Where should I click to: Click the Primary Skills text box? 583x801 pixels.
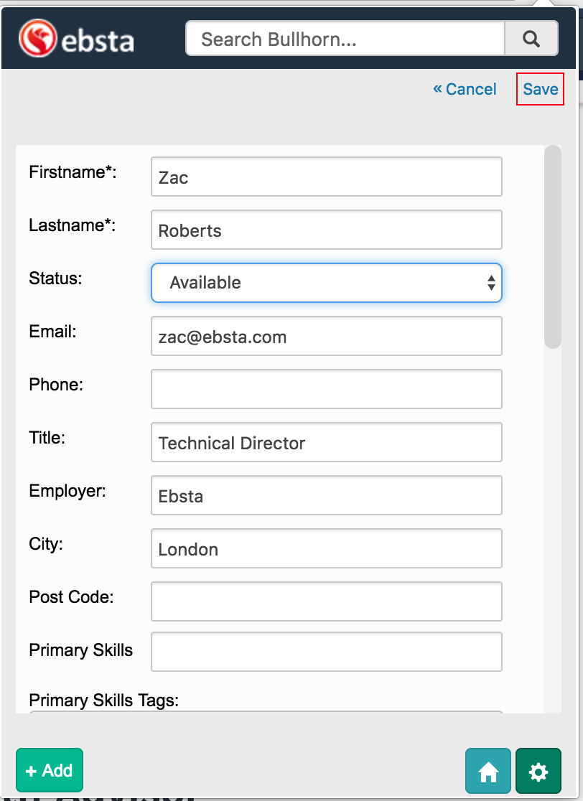[326, 652]
